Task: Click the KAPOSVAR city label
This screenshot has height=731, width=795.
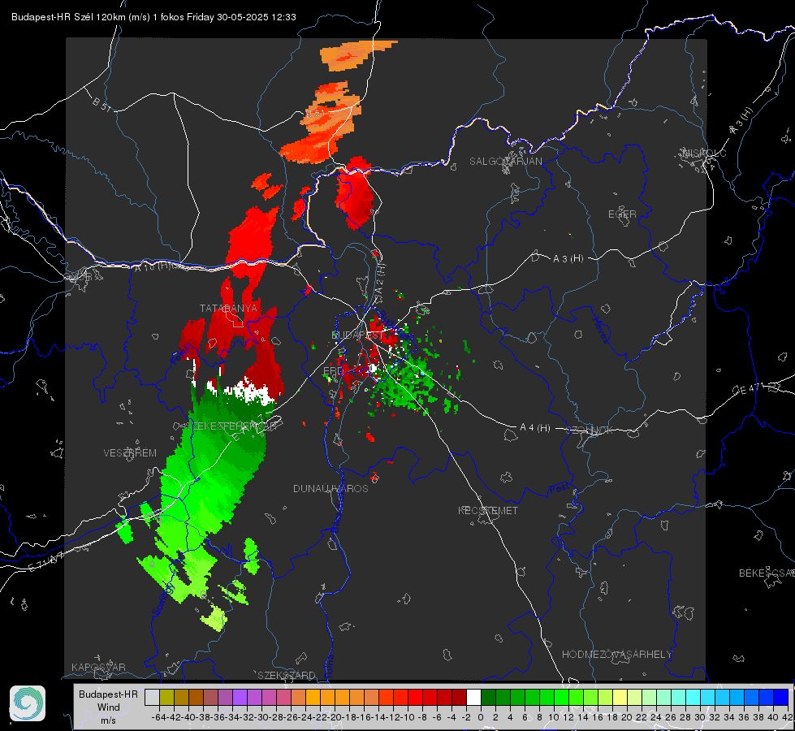Action: pos(98,667)
